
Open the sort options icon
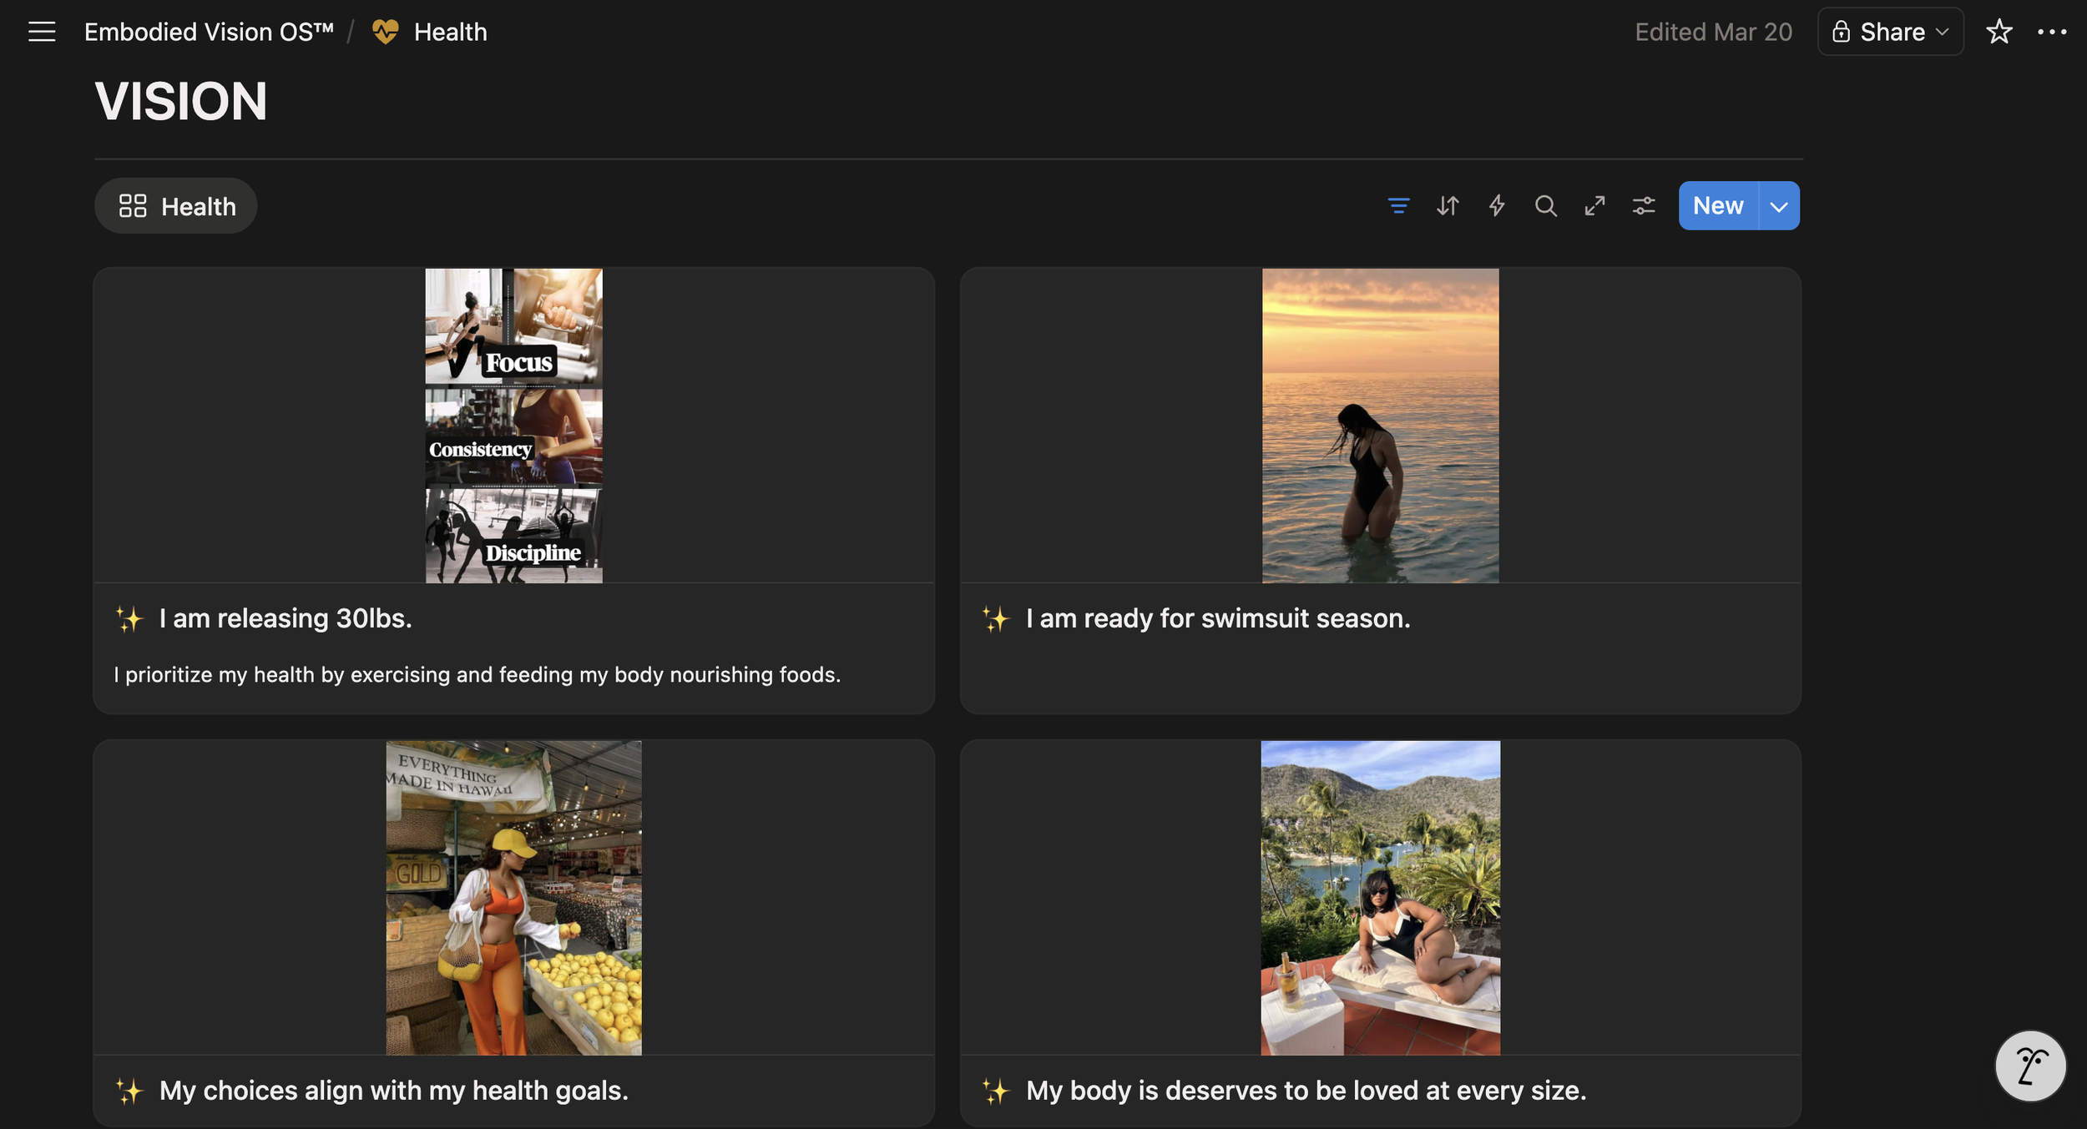[1448, 205]
